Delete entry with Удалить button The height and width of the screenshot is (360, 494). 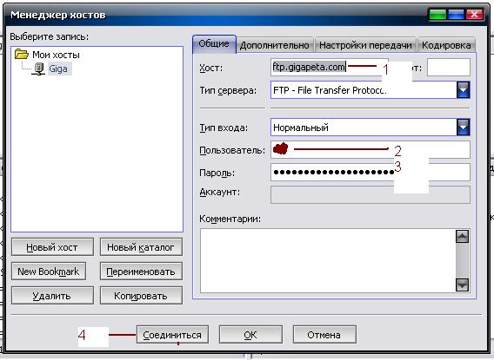tap(52, 296)
